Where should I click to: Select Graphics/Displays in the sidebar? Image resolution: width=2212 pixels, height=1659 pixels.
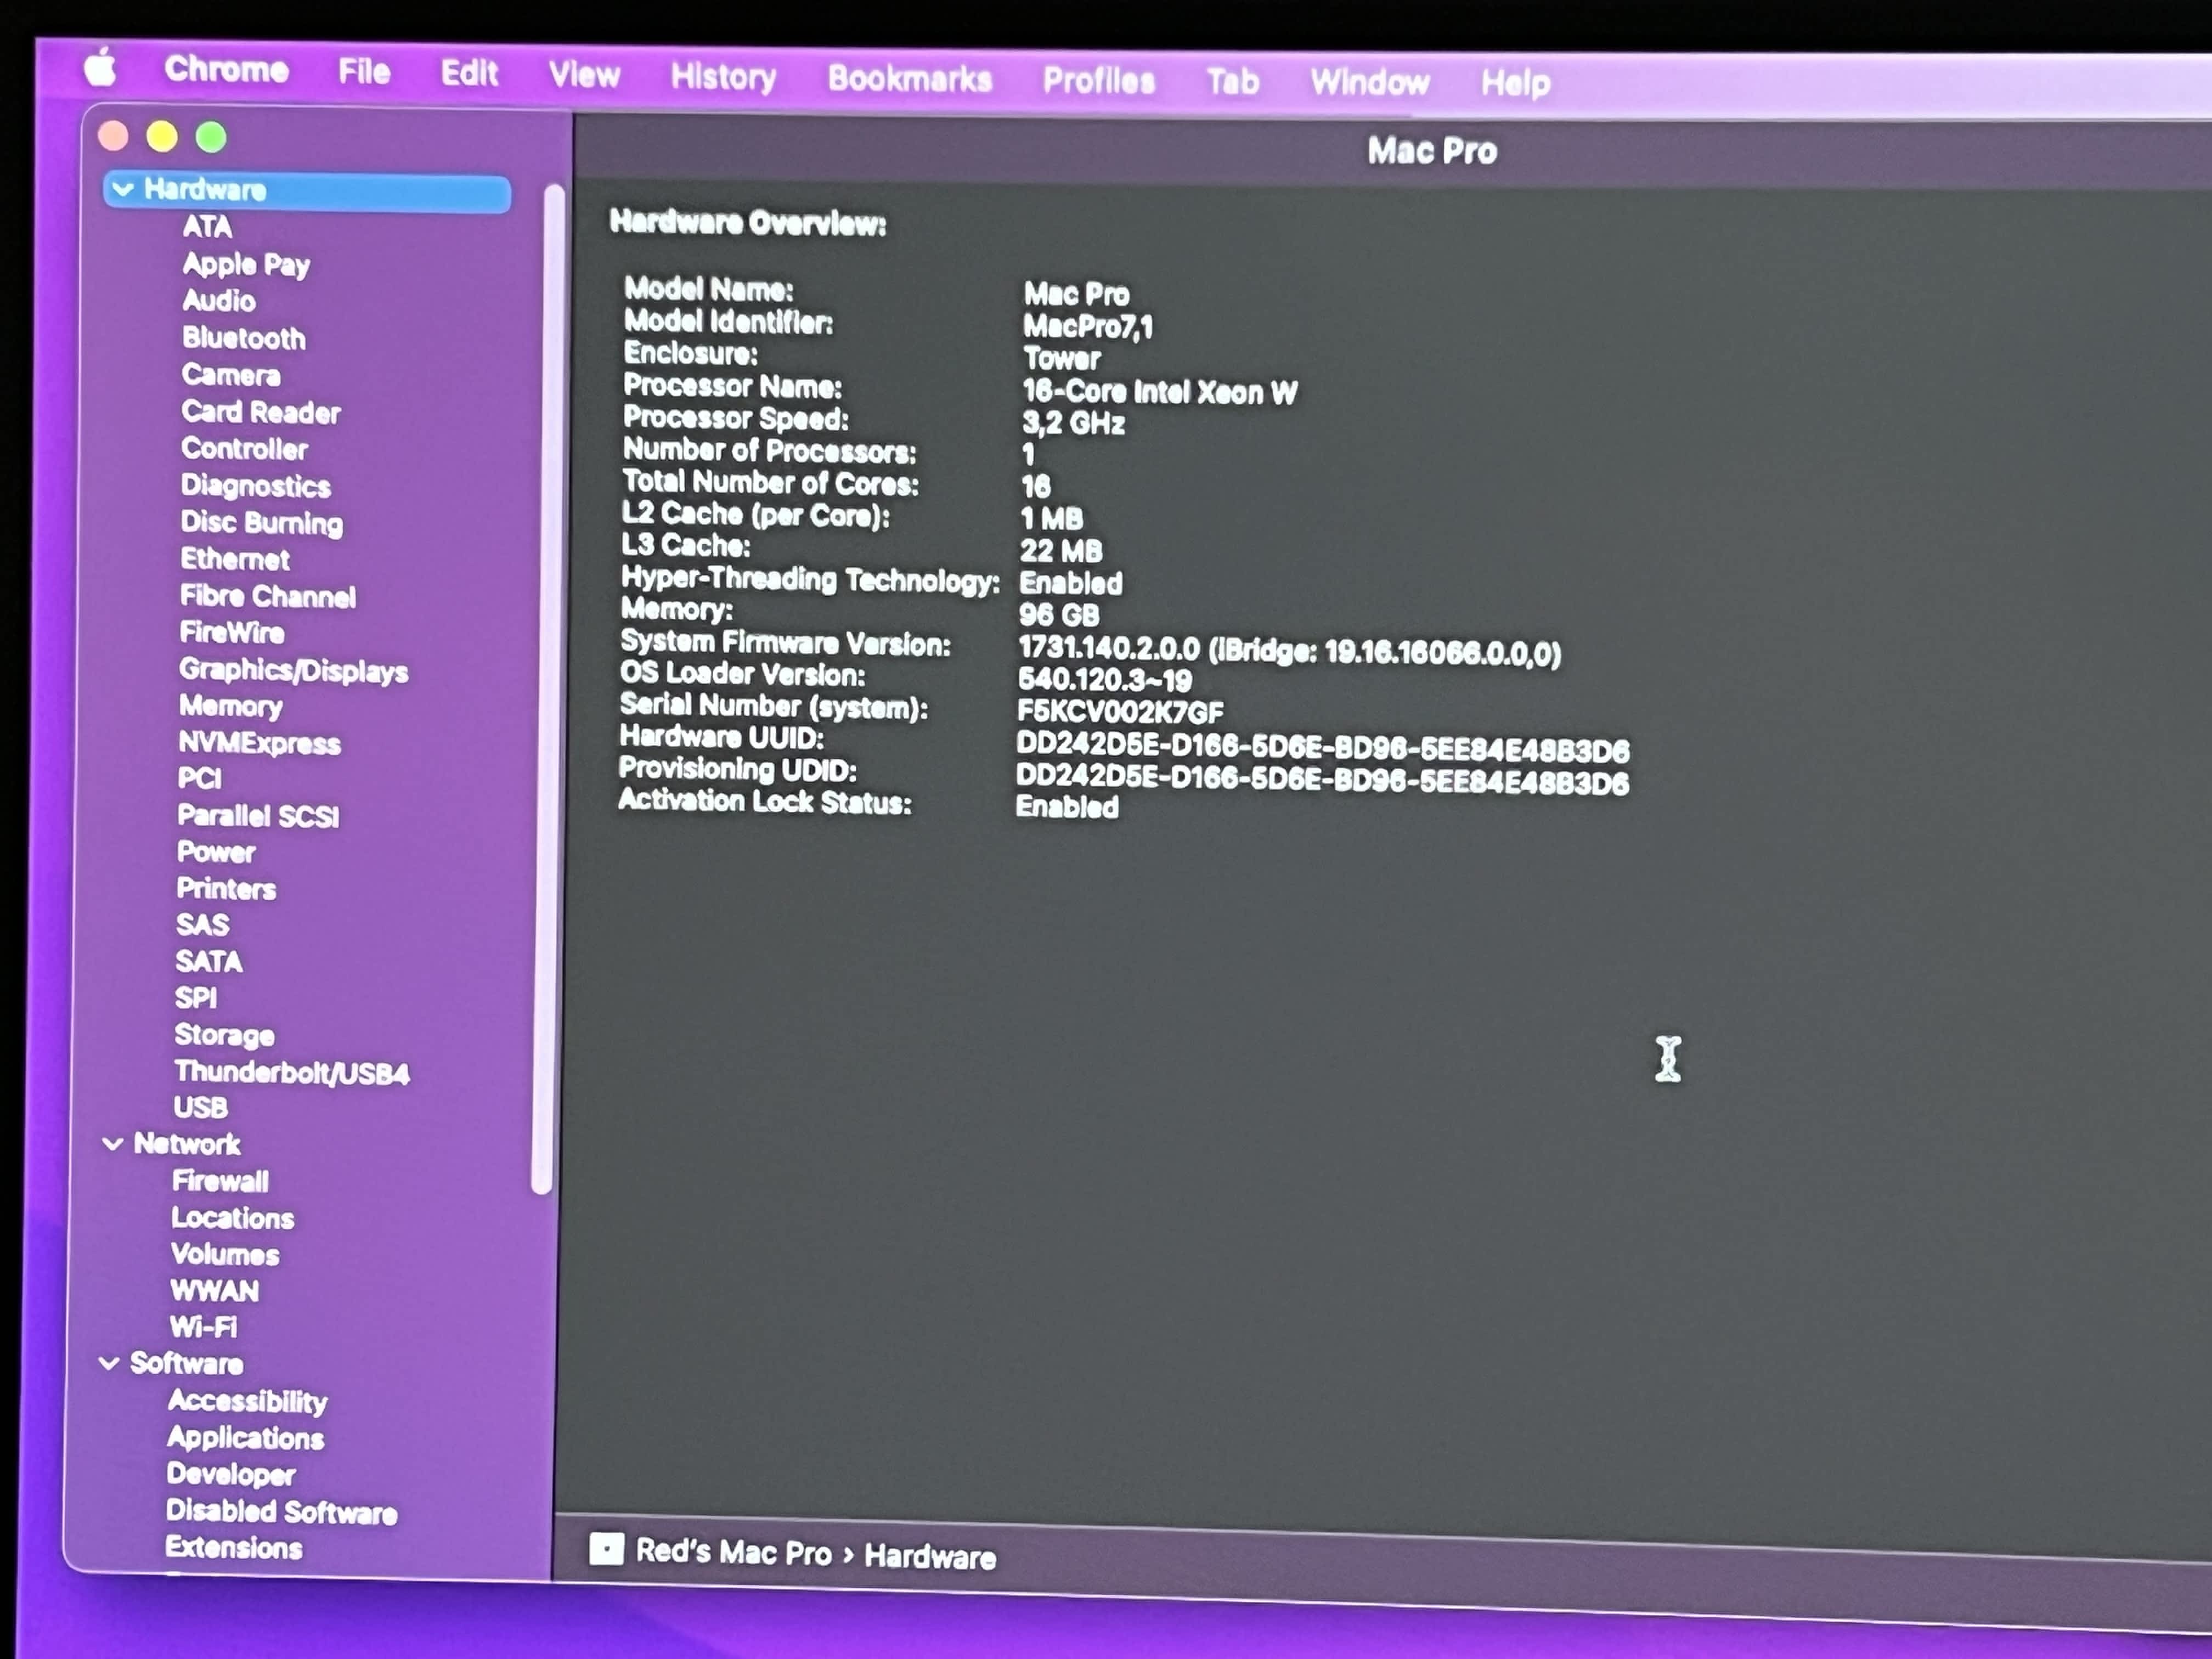click(x=293, y=670)
